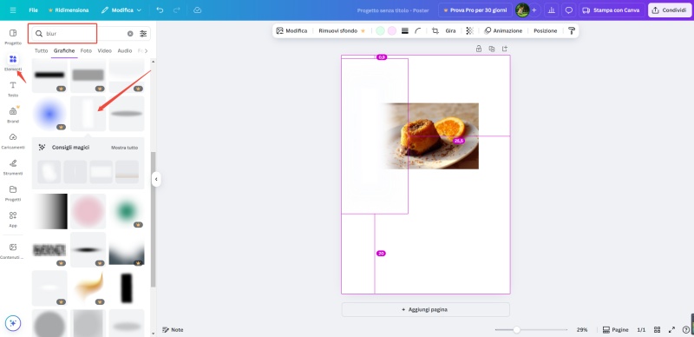Clear the search text with X

pyautogui.click(x=130, y=34)
